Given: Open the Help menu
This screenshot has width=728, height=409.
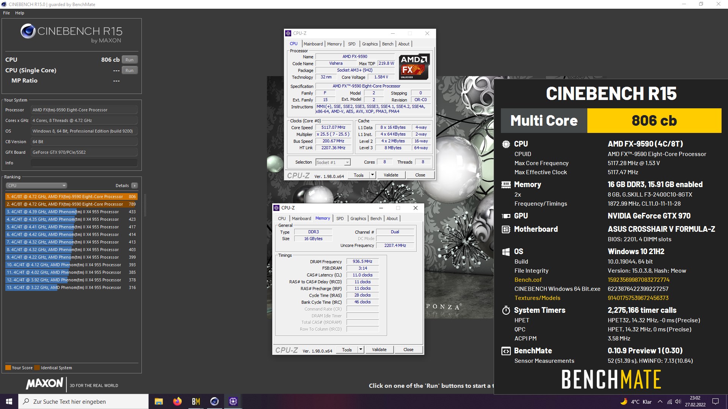Looking at the screenshot, I should click(20, 13).
